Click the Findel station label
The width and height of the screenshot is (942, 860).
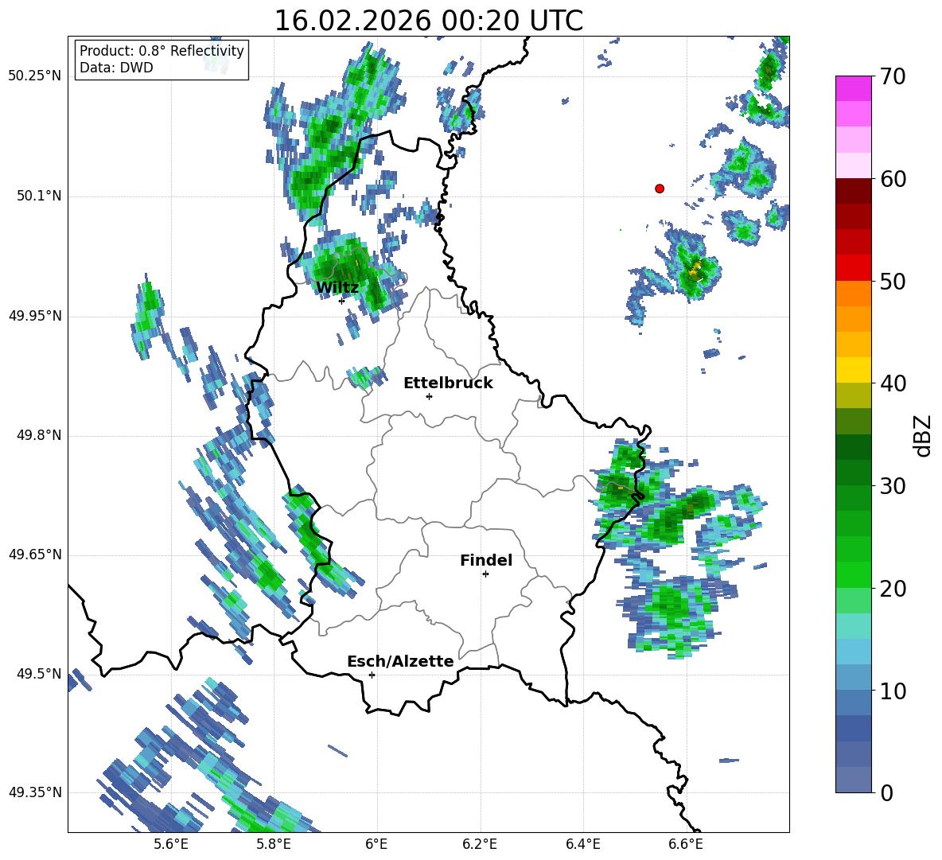(x=486, y=560)
